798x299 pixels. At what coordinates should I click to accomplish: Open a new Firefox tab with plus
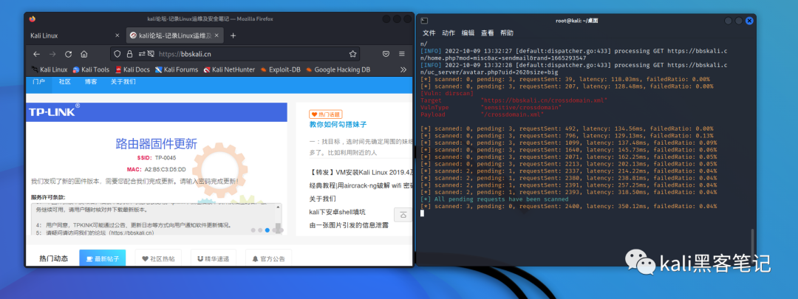233,35
